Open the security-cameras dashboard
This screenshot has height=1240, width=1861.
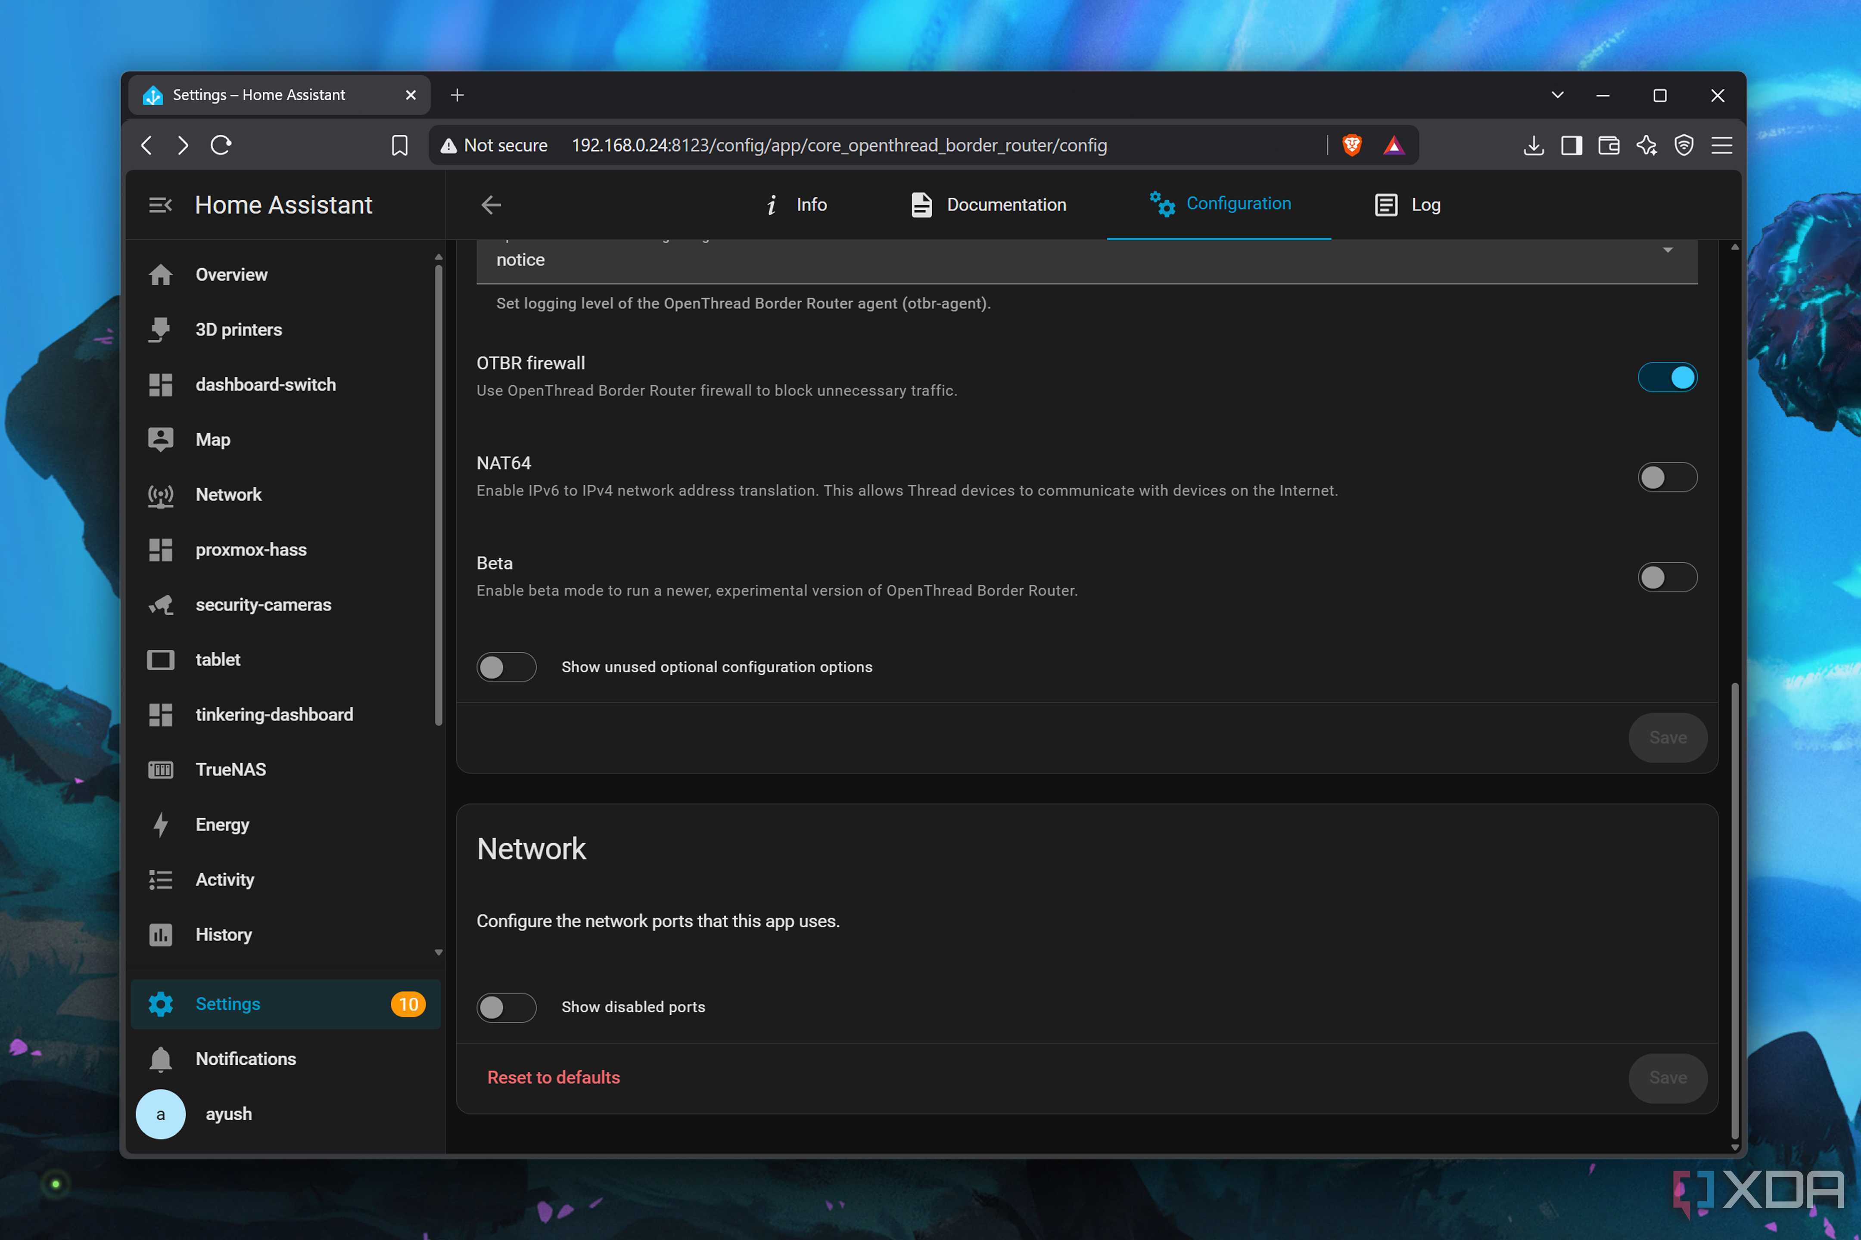[x=285, y=604]
